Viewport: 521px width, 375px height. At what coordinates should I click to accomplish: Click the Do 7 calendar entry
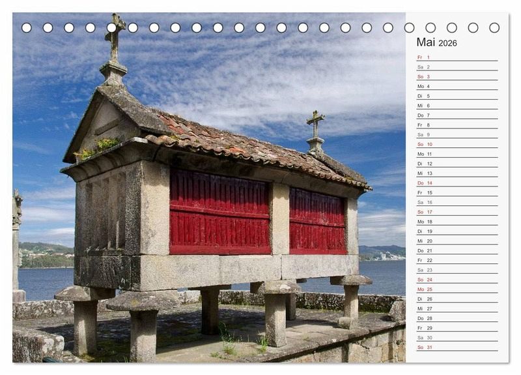(x=457, y=115)
